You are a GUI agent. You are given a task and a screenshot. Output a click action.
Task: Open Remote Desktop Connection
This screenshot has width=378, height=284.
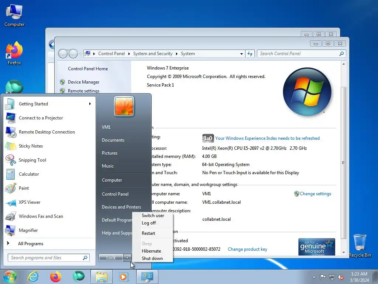(49, 132)
